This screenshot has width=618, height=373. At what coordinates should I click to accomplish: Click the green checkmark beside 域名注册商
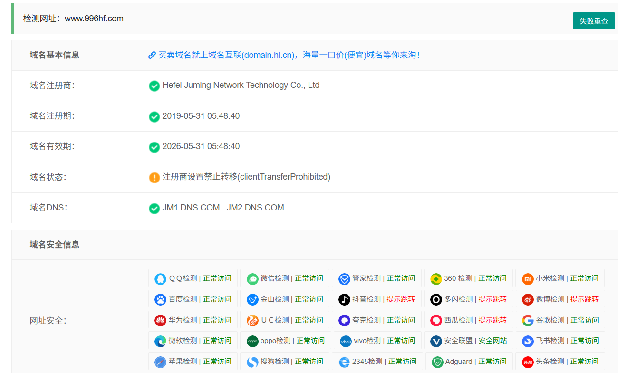(x=154, y=86)
